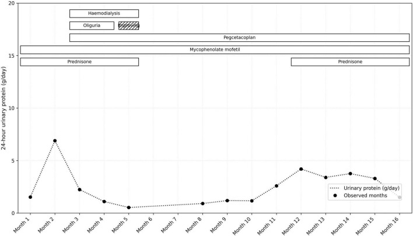Select the Month 15 data point
This screenshot has height=236, width=413.
pyautogui.click(x=375, y=178)
